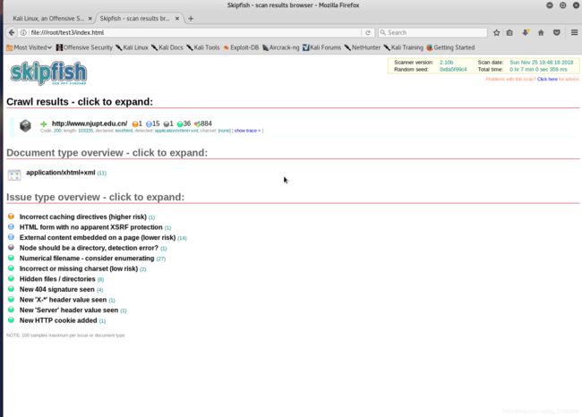Image resolution: width=582 pixels, height=417 pixels.
Task: Click the child nodes count 884 icon
Action: [198, 123]
